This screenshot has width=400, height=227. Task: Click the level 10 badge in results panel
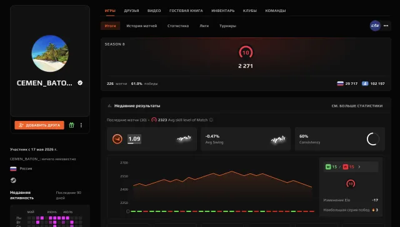[351, 184]
